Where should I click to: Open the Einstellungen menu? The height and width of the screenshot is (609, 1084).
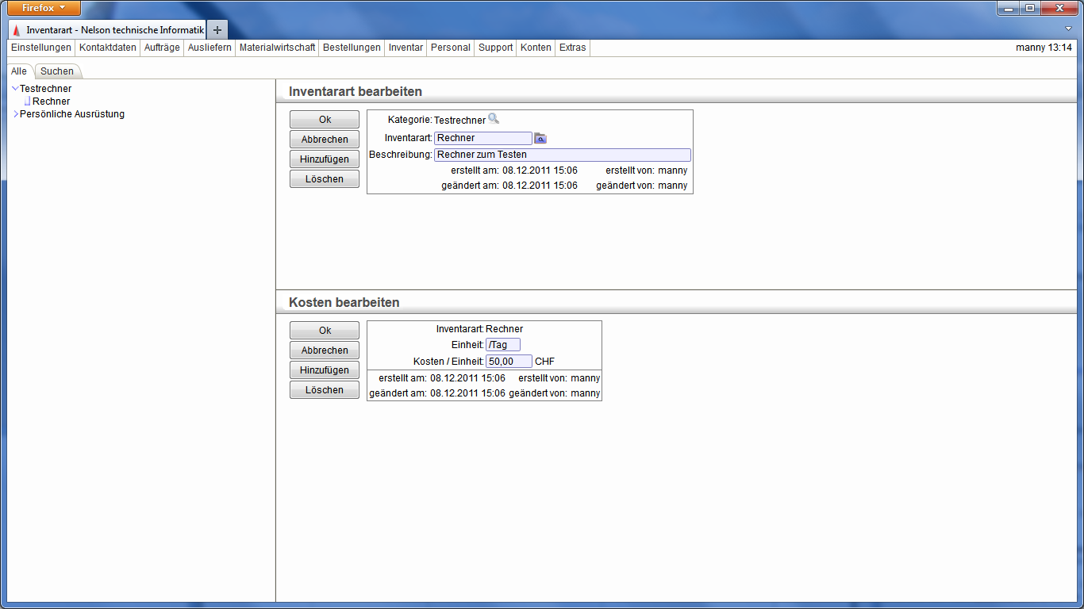(x=40, y=48)
